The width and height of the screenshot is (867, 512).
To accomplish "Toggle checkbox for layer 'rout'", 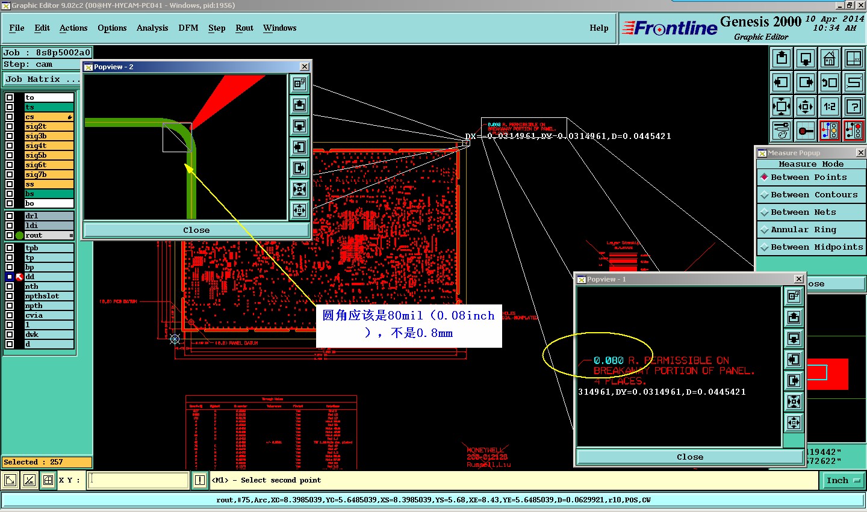I will coord(10,235).
